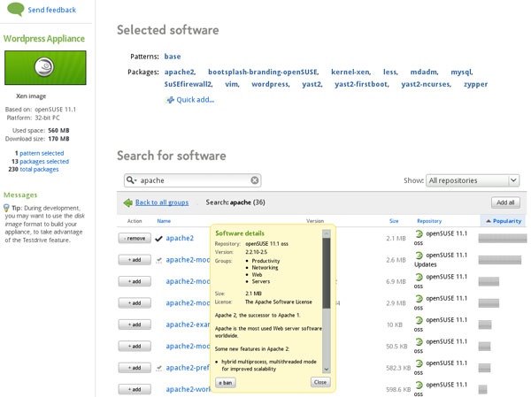Image resolution: width=531 pixels, height=397 pixels.
Task: Click the remove button for apache2
Action: (x=135, y=238)
